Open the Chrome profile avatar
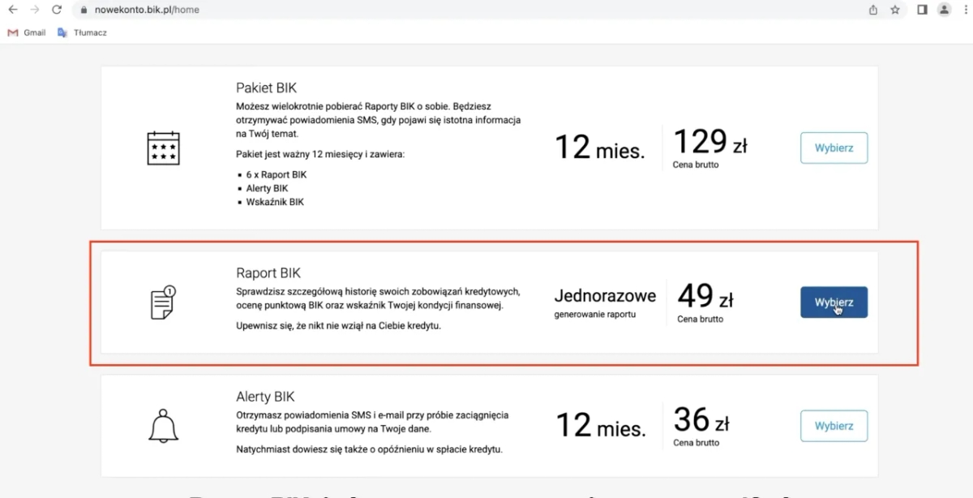This screenshot has width=973, height=498. 944,10
